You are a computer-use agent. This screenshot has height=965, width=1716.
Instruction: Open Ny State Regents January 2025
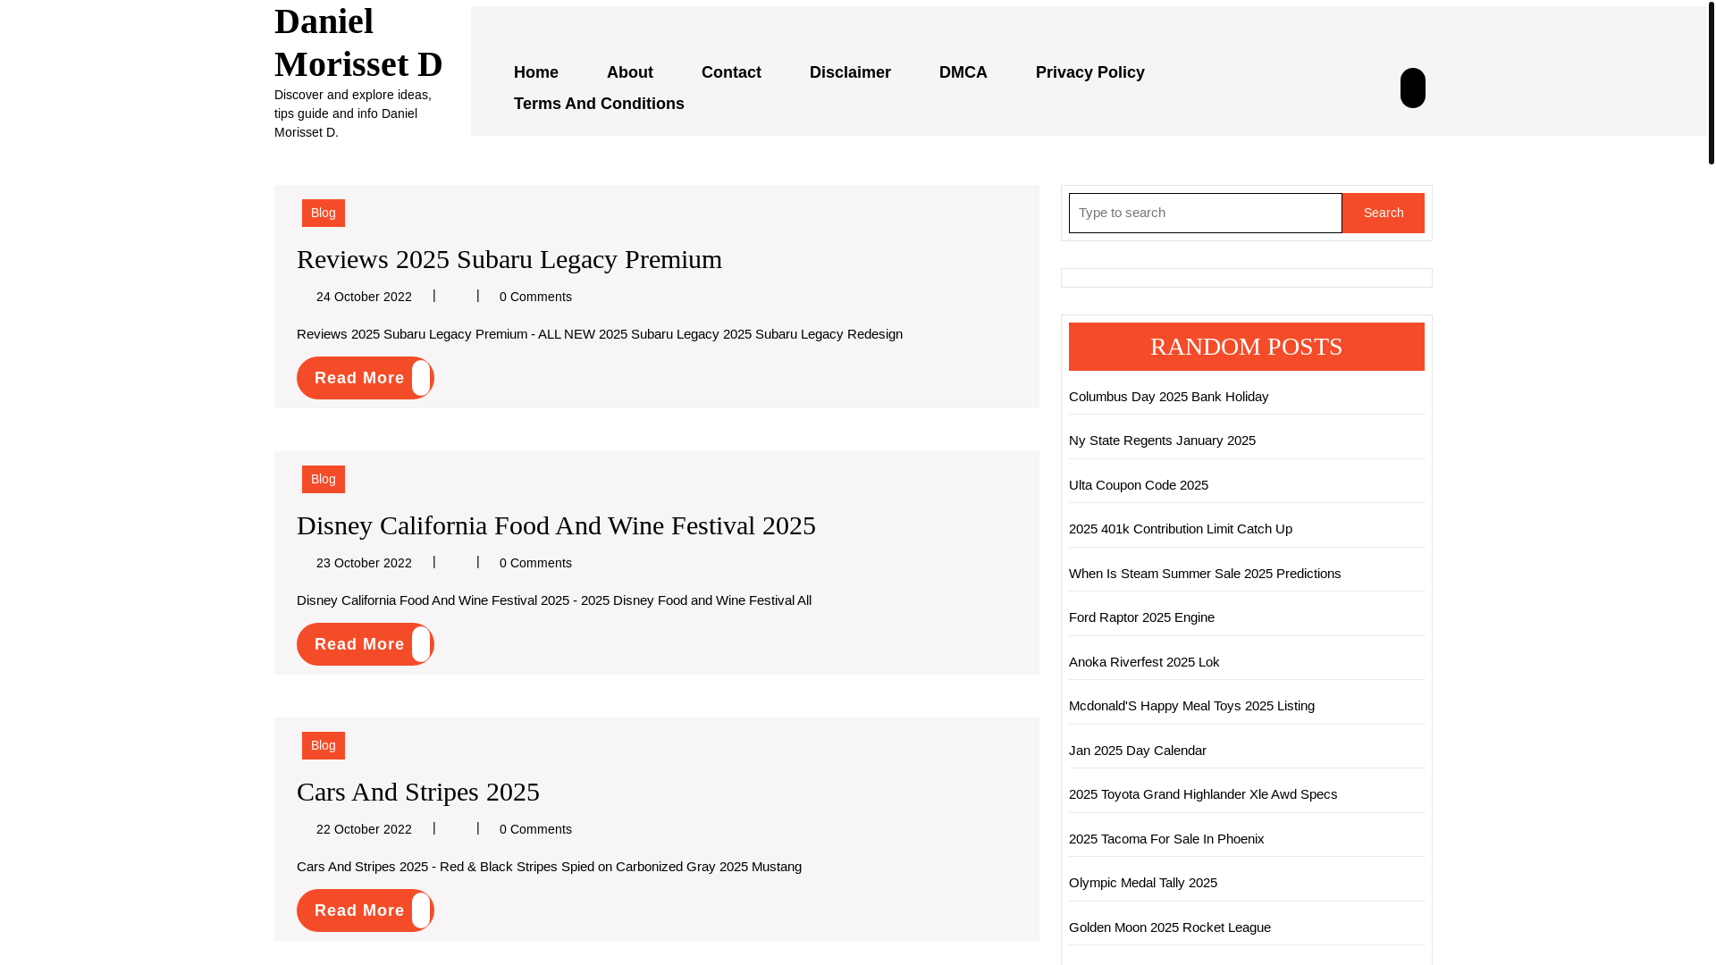1162,441
